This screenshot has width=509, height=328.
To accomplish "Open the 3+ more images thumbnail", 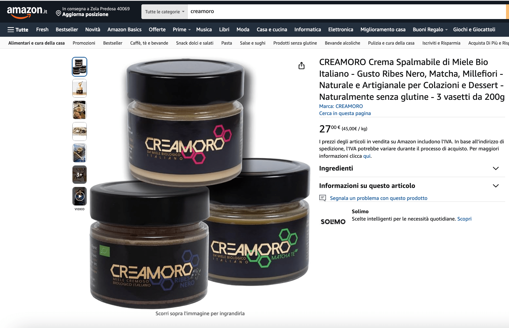I will [80, 175].
